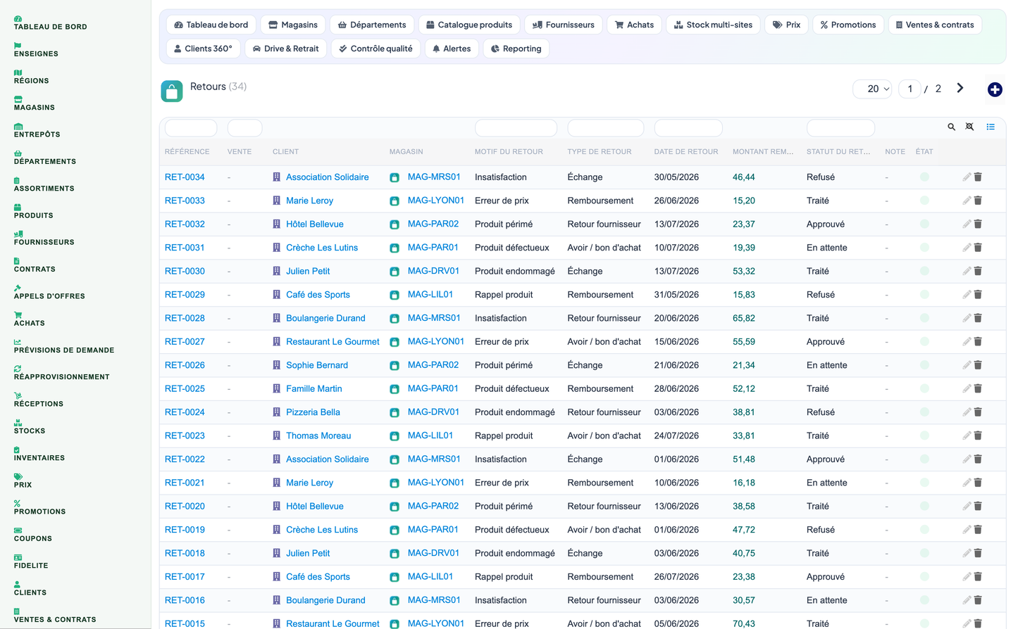Click the add new return plus icon
Screen dimensions: 1018x629
pos(995,89)
